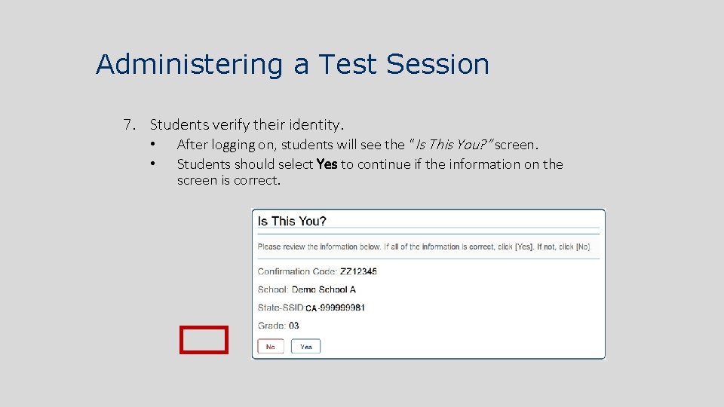Click the Confirmation Code label
Screen dimensions: 724x407
(x=297, y=271)
